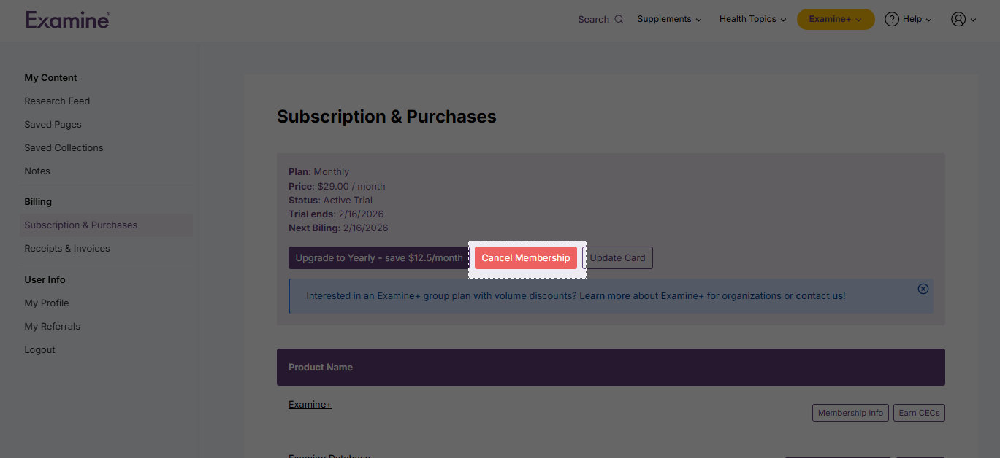
Task: Click Logout in the sidebar
Action: pos(39,350)
